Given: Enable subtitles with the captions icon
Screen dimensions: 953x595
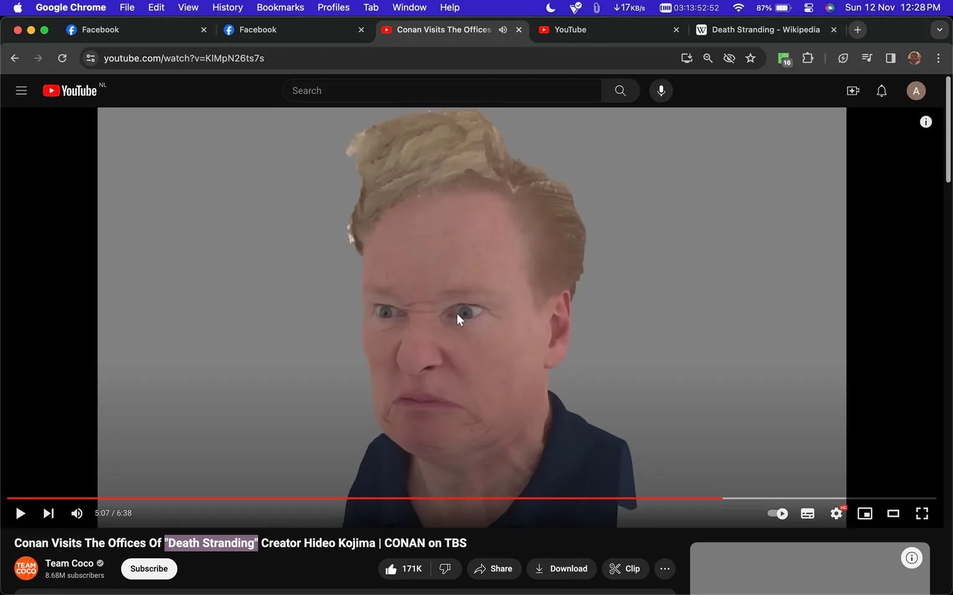Looking at the screenshot, I should tap(807, 513).
